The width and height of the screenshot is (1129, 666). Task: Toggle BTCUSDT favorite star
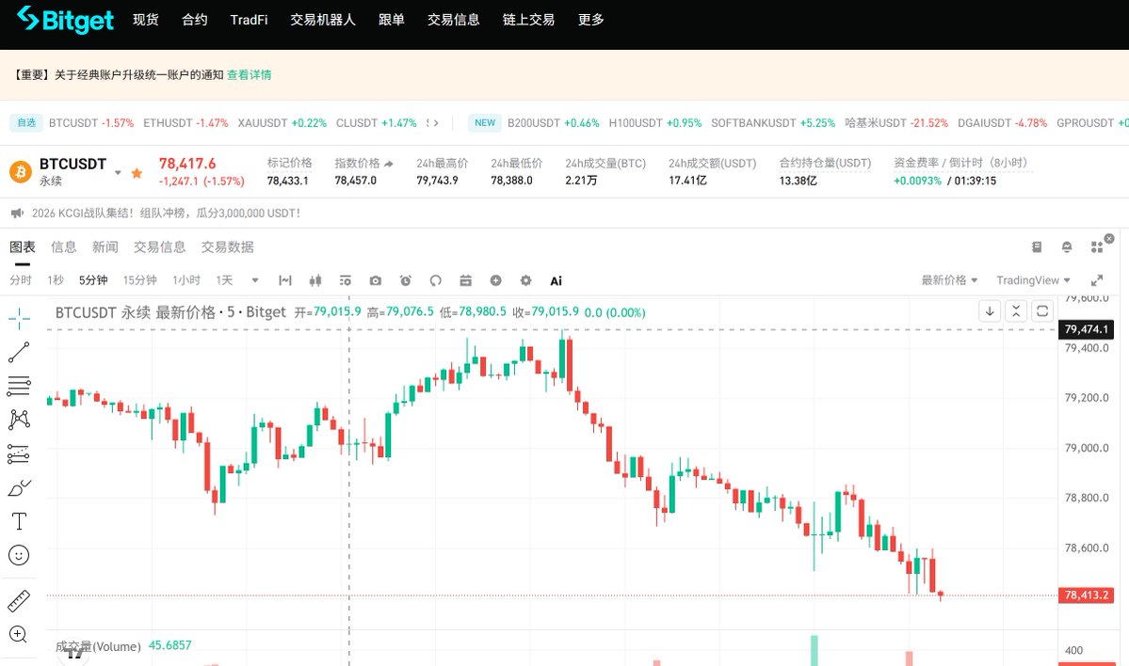pyautogui.click(x=137, y=172)
